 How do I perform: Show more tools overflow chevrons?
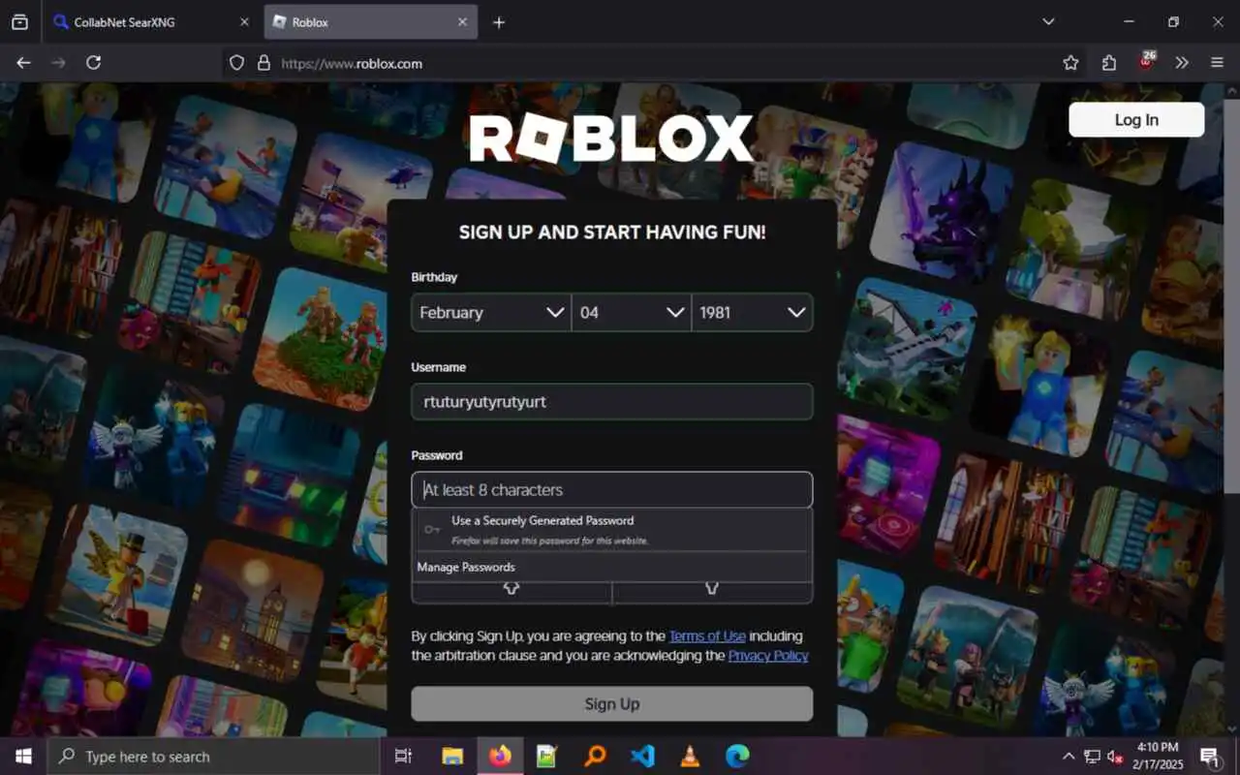coord(1182,63)
